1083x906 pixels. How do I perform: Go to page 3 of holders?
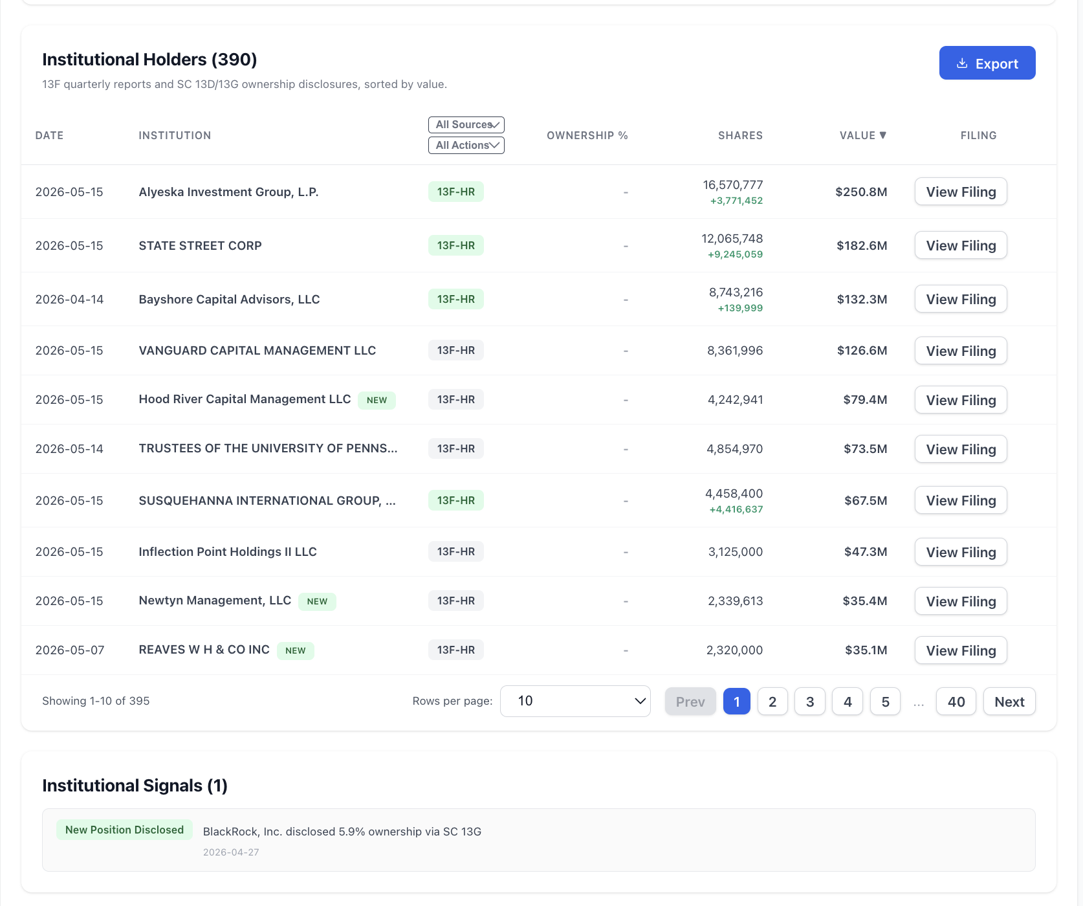pos(810,702)
